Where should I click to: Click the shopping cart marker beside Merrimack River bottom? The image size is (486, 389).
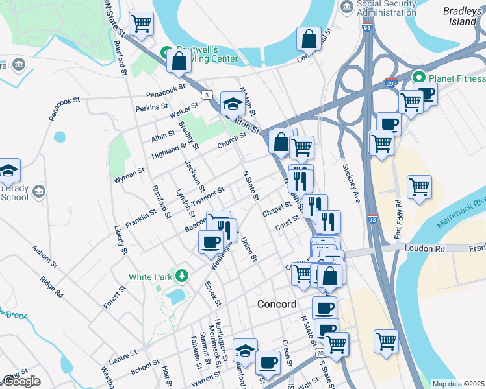(386, 342)
